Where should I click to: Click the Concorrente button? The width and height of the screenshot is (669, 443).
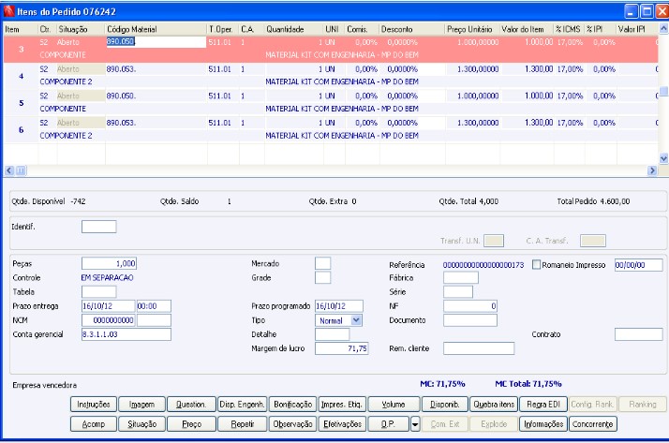point(593,423)
